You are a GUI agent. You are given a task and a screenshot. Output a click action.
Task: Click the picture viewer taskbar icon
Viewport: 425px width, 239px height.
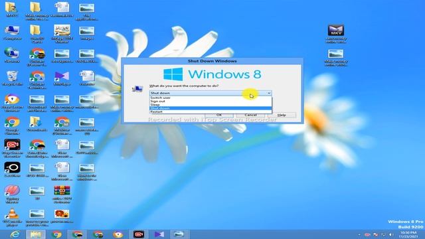click(x=179, y=234)
